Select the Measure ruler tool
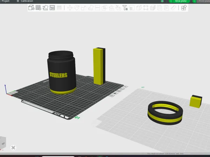 click(x=174, y=8)
